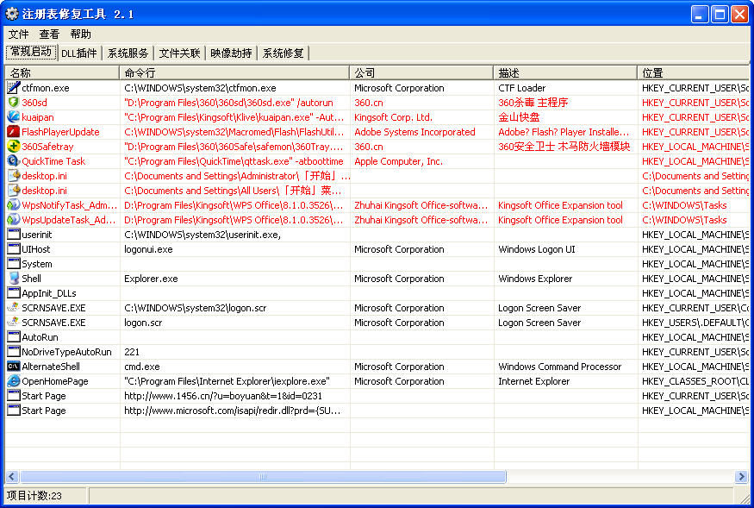Viewport: 754px width, 508px height.
Task: Open the 帮助 menu
Action: pos(80,34)
